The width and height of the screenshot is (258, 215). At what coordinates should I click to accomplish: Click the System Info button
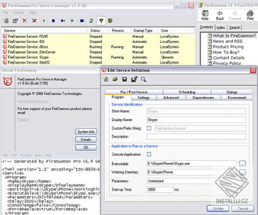[86, 131]
